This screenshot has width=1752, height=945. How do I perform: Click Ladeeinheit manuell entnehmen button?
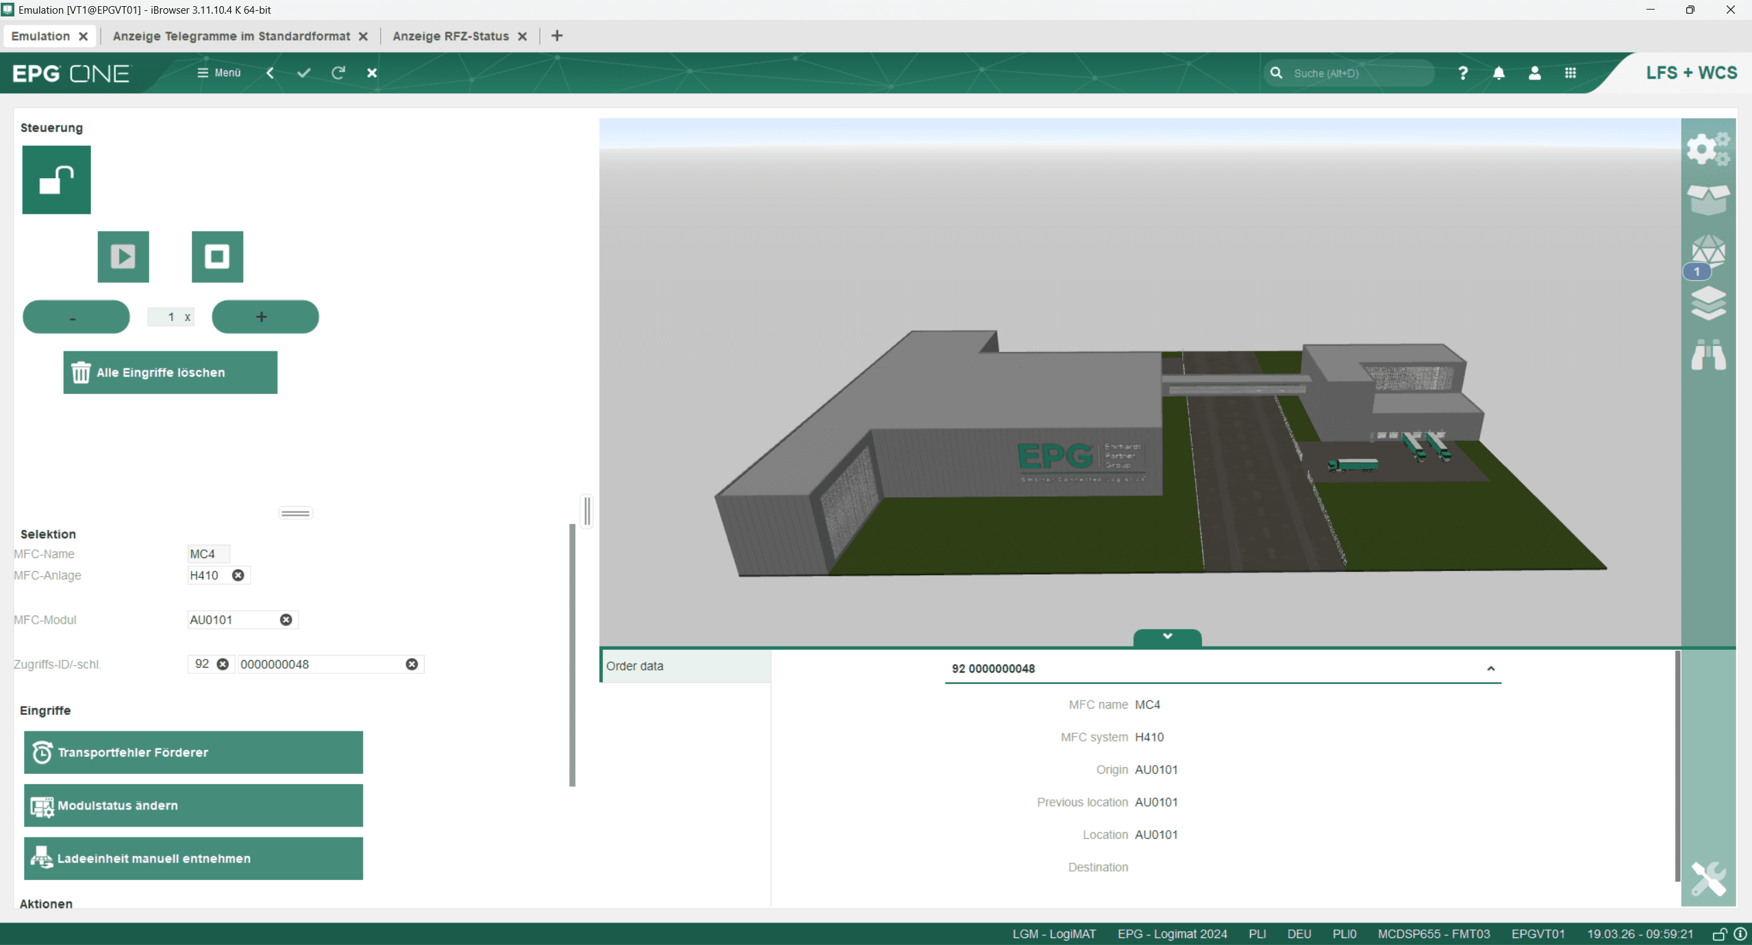click(x=193, y=859)
